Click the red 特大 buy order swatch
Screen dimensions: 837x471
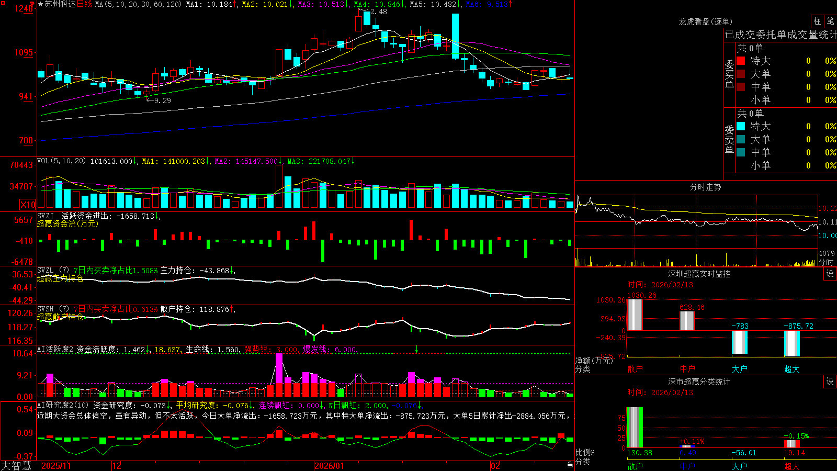741,61
